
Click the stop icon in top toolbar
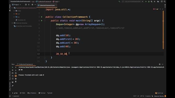[154, 2]
